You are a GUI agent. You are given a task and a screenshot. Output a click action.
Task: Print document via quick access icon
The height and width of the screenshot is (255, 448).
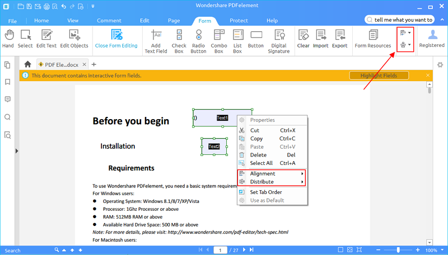click(46, 6)
